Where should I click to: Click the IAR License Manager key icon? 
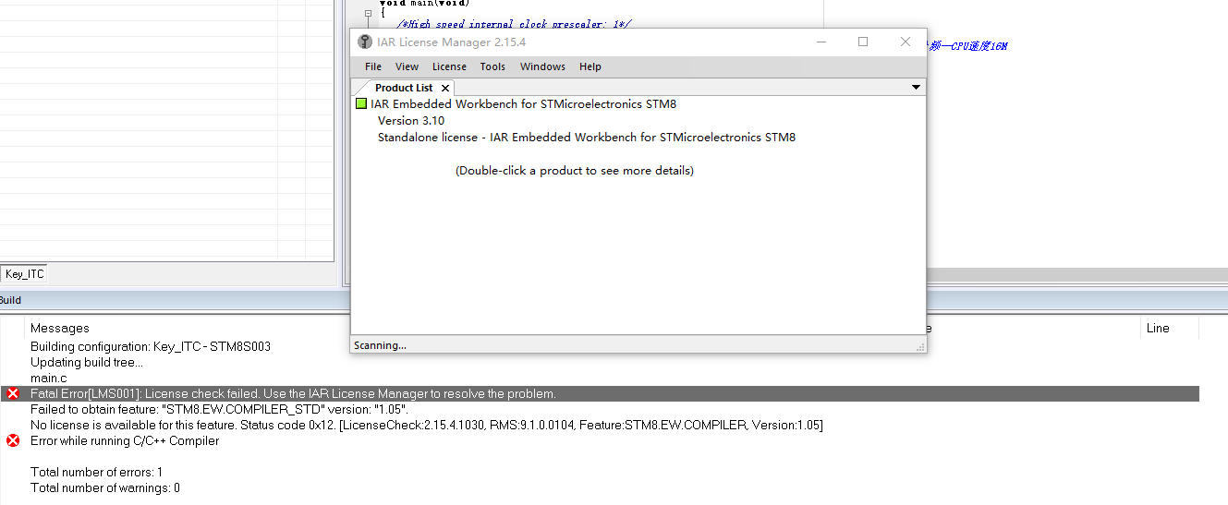click(x=365, y=42)
